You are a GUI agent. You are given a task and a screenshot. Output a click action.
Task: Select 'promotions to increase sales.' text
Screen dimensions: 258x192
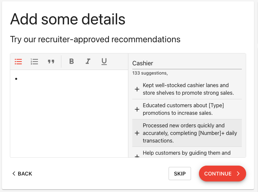tap(178, 113)
